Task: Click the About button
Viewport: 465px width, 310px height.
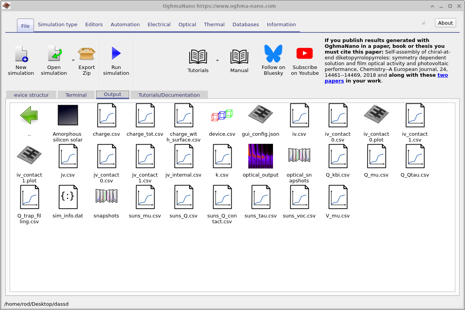Action: click(x=445, y=23)
